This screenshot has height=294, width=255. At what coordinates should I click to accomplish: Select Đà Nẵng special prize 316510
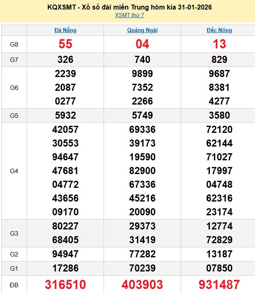pyautogui.click(x=65, y=285)
